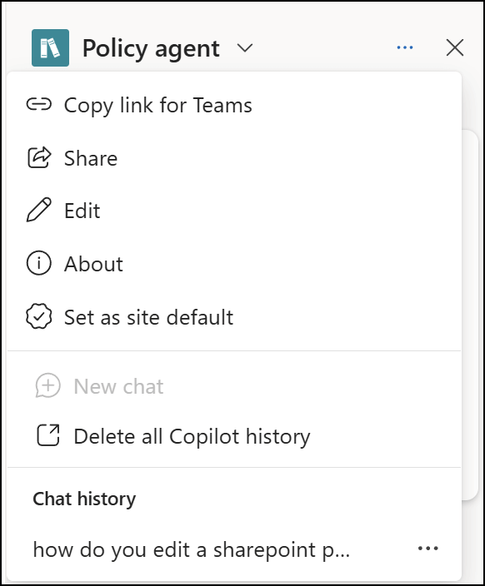The height and width of the screenshot is (586, 485).
Task: Open chat 'how do you edit a sharepoint p...'
Action: (x=191, y=549)
